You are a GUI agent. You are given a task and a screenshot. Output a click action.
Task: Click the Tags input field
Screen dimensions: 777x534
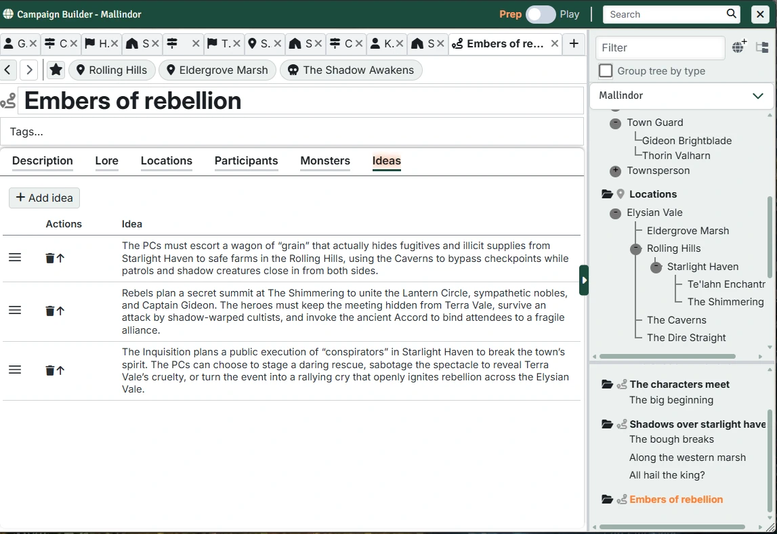click(x=291, y=131)
